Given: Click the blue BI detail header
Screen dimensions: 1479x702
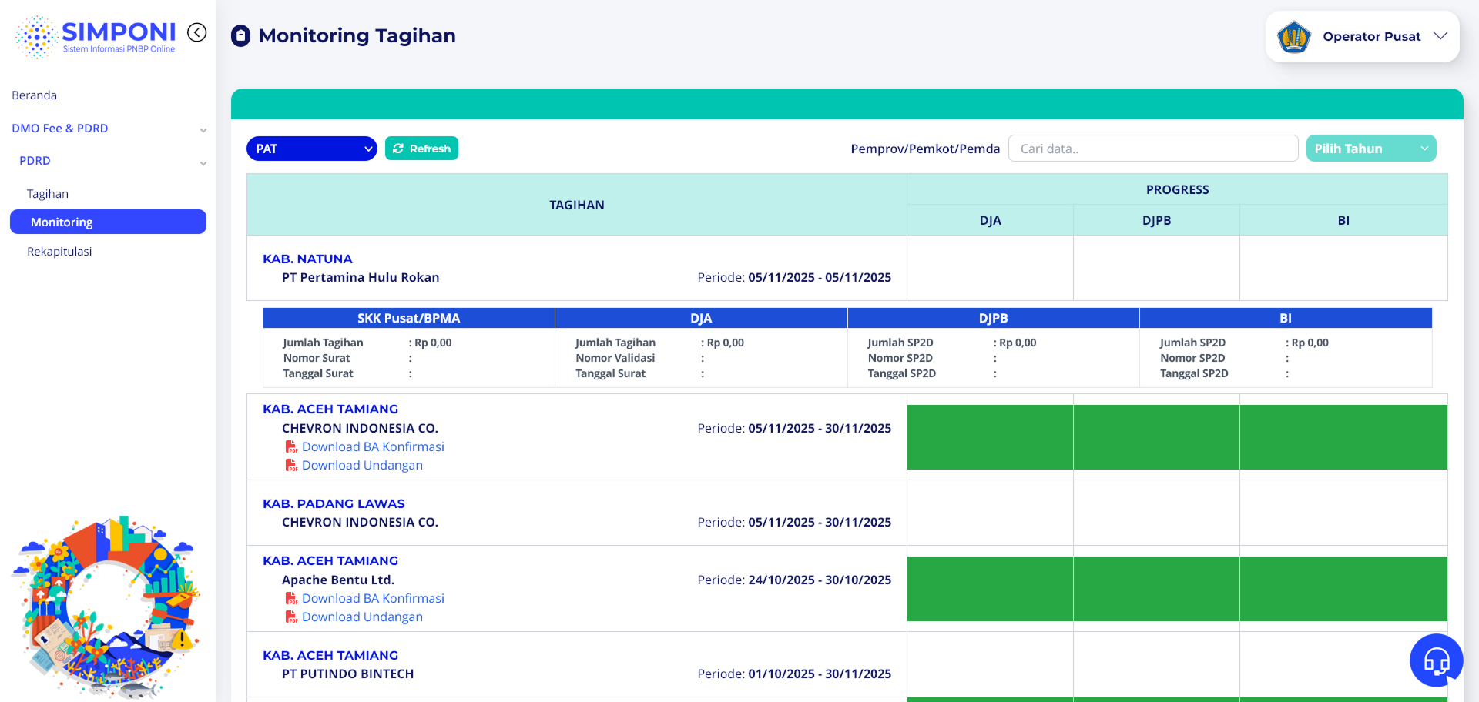Looking at the screenshot, I should pos(1286,318).
